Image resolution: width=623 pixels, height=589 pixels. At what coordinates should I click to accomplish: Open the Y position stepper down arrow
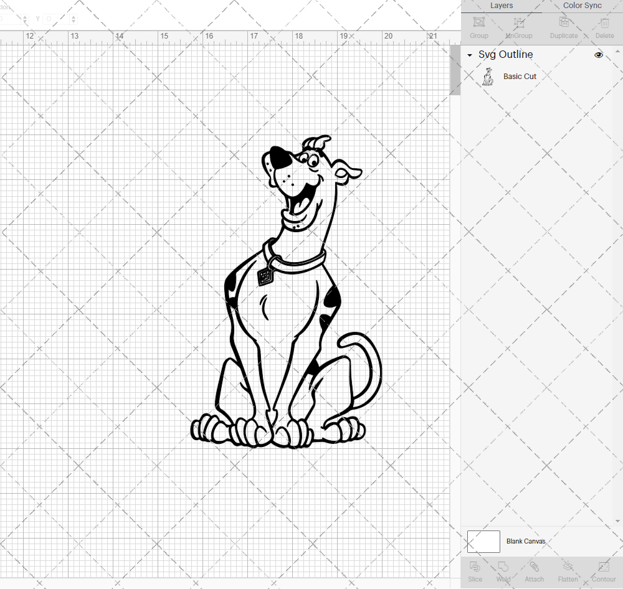74,21
